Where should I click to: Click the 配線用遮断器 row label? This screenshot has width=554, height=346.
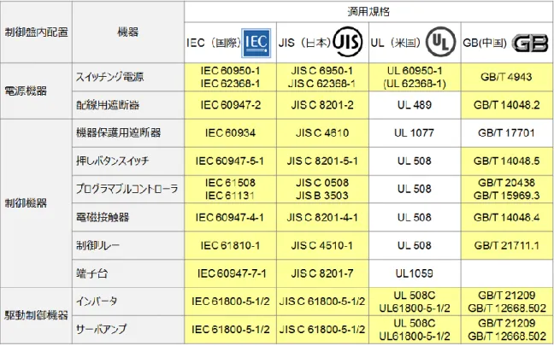(108, 105)
